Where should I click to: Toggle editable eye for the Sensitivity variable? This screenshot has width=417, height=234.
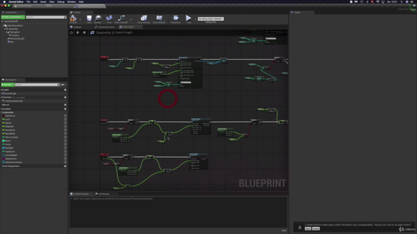pyautogui.click(x=65, y=130)
